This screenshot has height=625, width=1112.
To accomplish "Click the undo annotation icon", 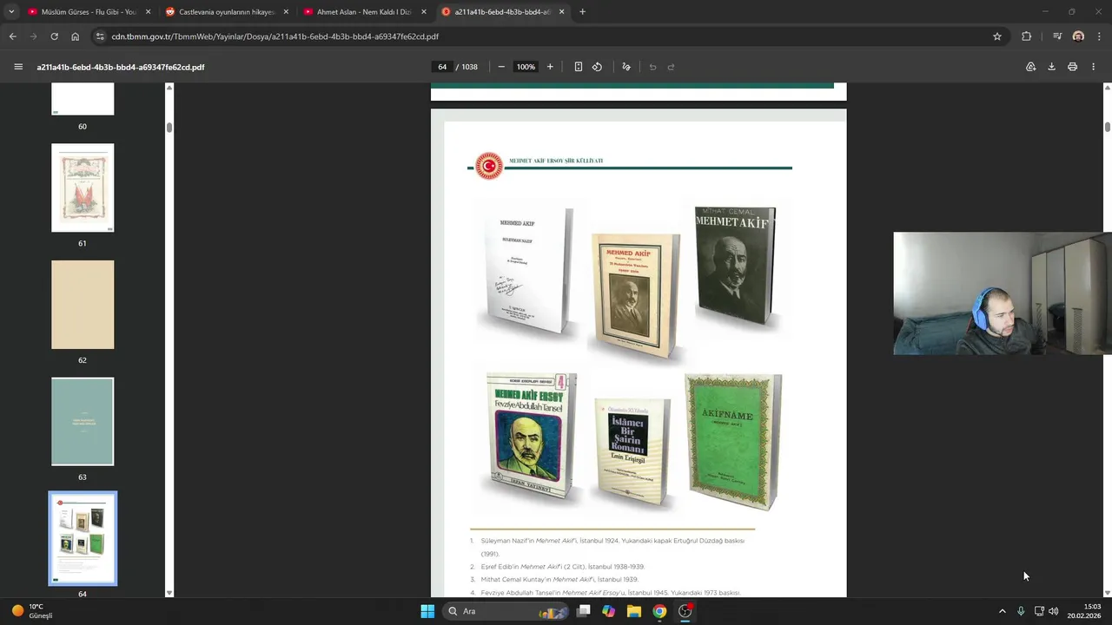I will click(x=652, y=67).
